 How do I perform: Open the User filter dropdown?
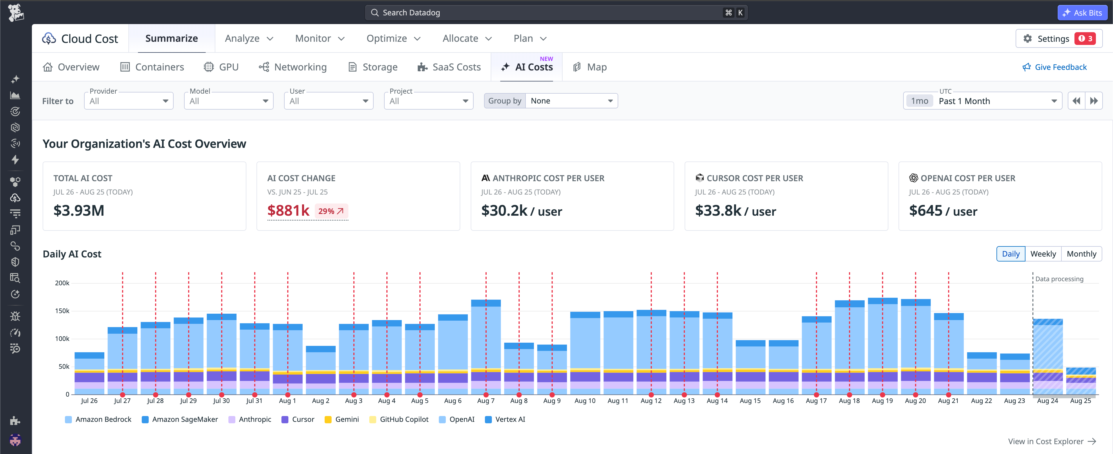328,101
